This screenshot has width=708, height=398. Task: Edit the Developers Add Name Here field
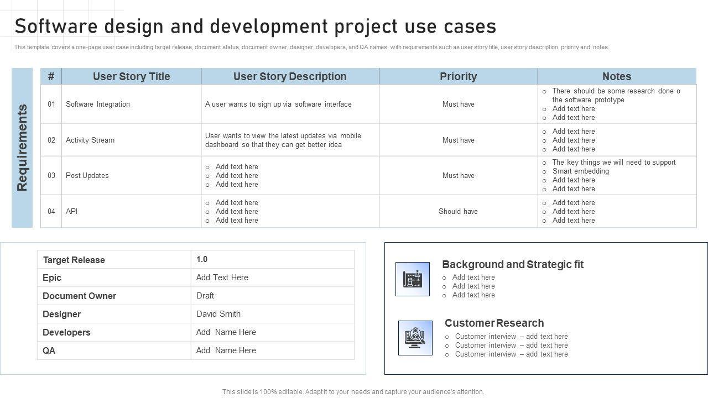[x=226, y=332]
